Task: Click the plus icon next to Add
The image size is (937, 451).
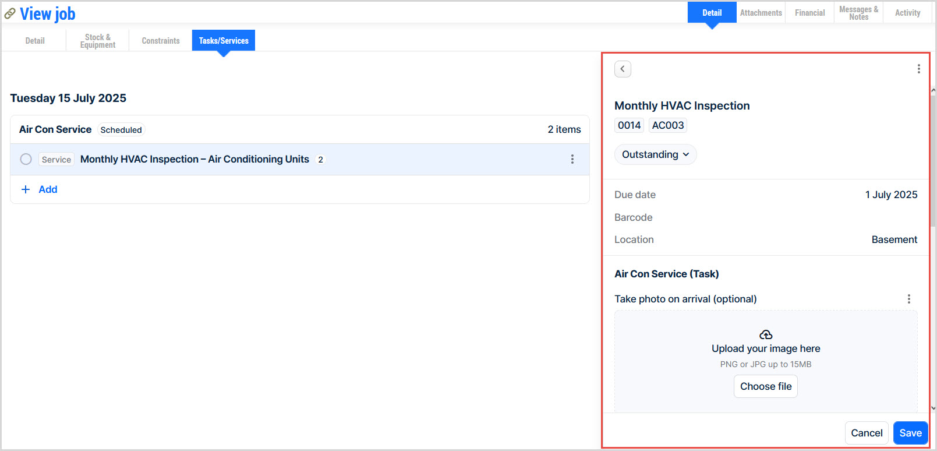Action: tap(26, 189)
